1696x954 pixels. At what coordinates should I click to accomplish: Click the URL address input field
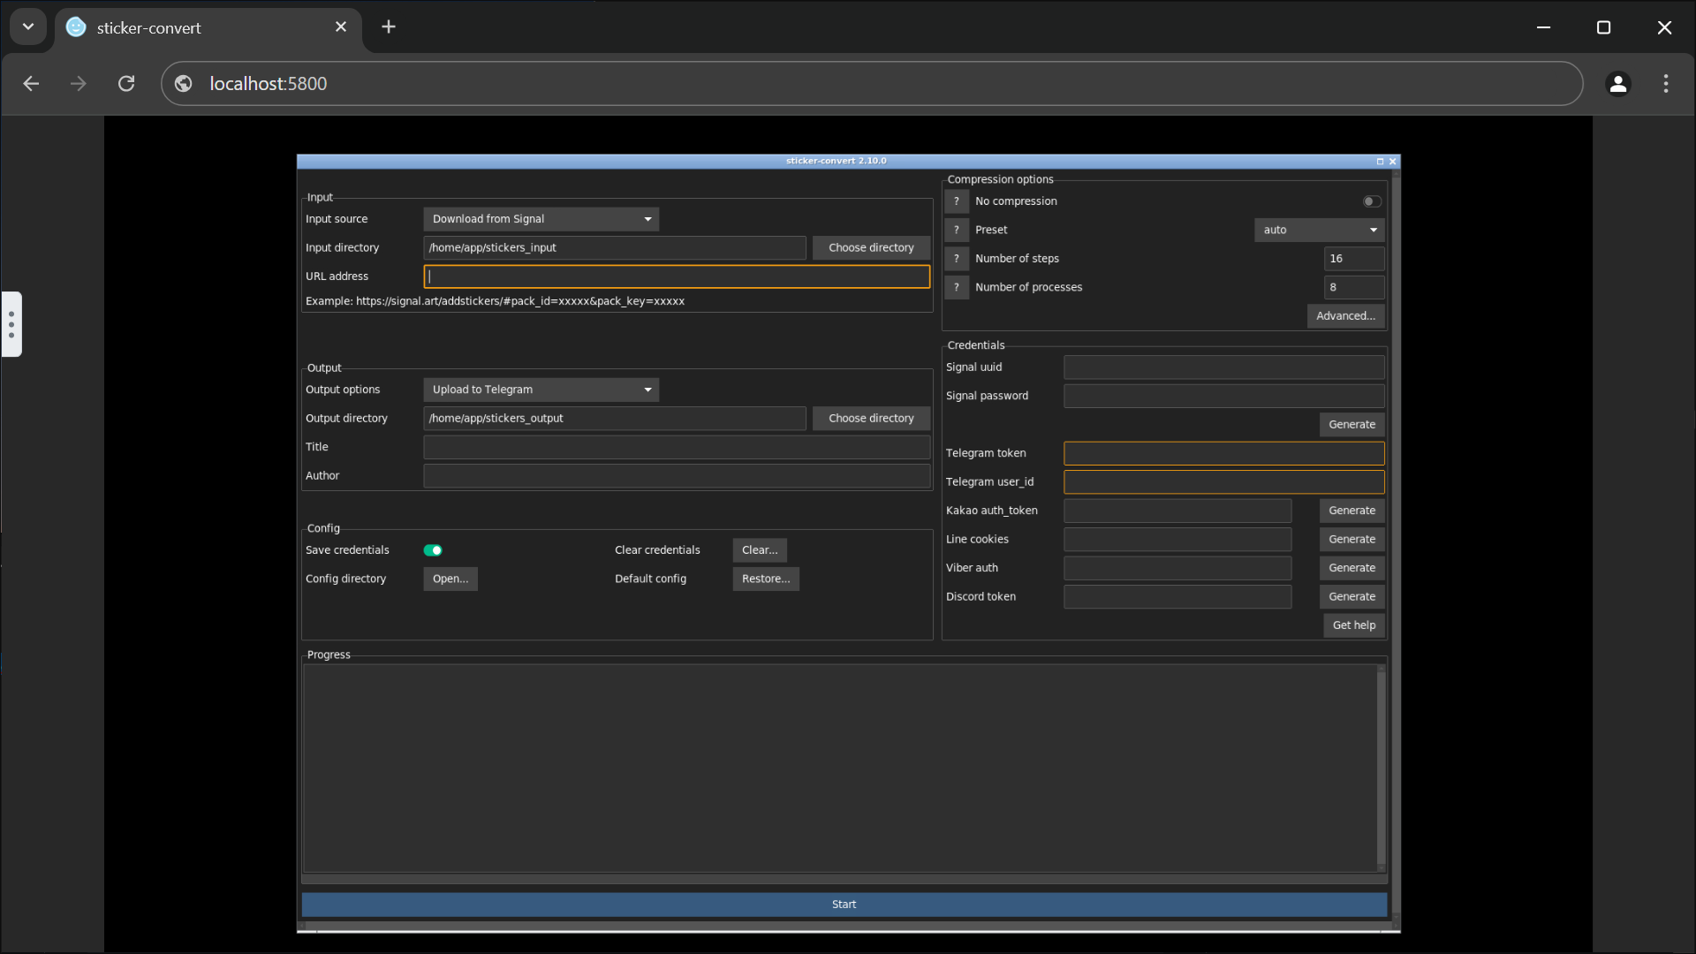(677, 276)
